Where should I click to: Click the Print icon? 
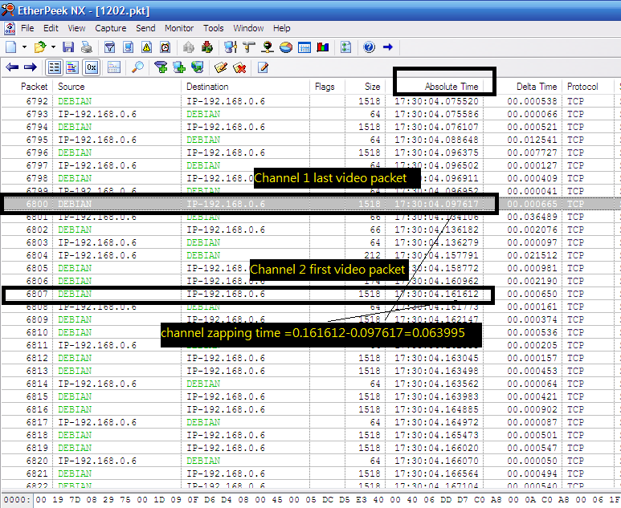[86, 47]
